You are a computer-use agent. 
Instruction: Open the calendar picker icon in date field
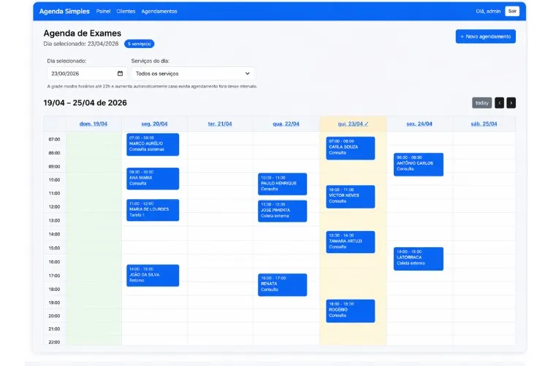[x=120, y=74]
